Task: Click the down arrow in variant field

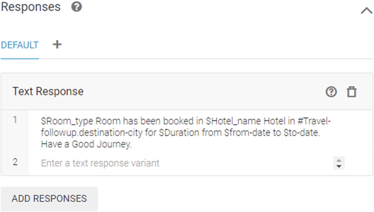Action: (x=339, y=166)
